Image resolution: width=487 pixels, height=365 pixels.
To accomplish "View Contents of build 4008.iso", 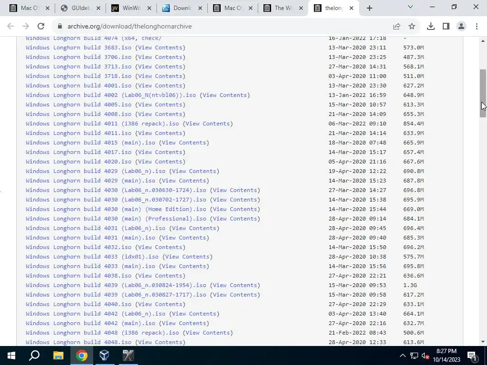I will 160,114.
